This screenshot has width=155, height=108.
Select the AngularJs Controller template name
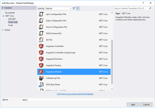click(55, 46)
